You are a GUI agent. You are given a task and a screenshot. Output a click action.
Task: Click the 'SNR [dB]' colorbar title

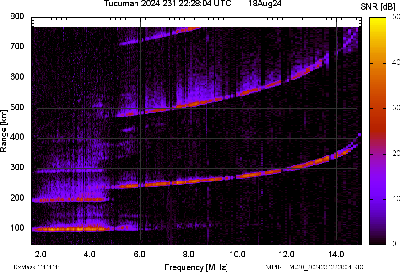point(377,6)
